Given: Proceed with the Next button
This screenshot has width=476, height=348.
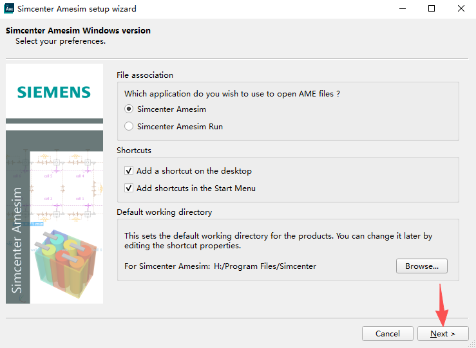Looking at the screenshot, I should pos(443,334).
